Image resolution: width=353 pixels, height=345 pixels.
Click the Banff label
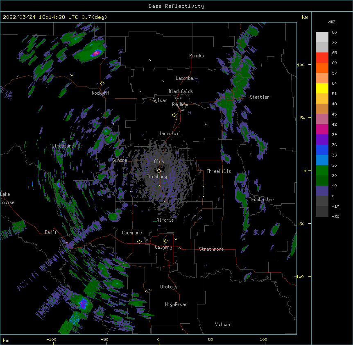[51, 232]
